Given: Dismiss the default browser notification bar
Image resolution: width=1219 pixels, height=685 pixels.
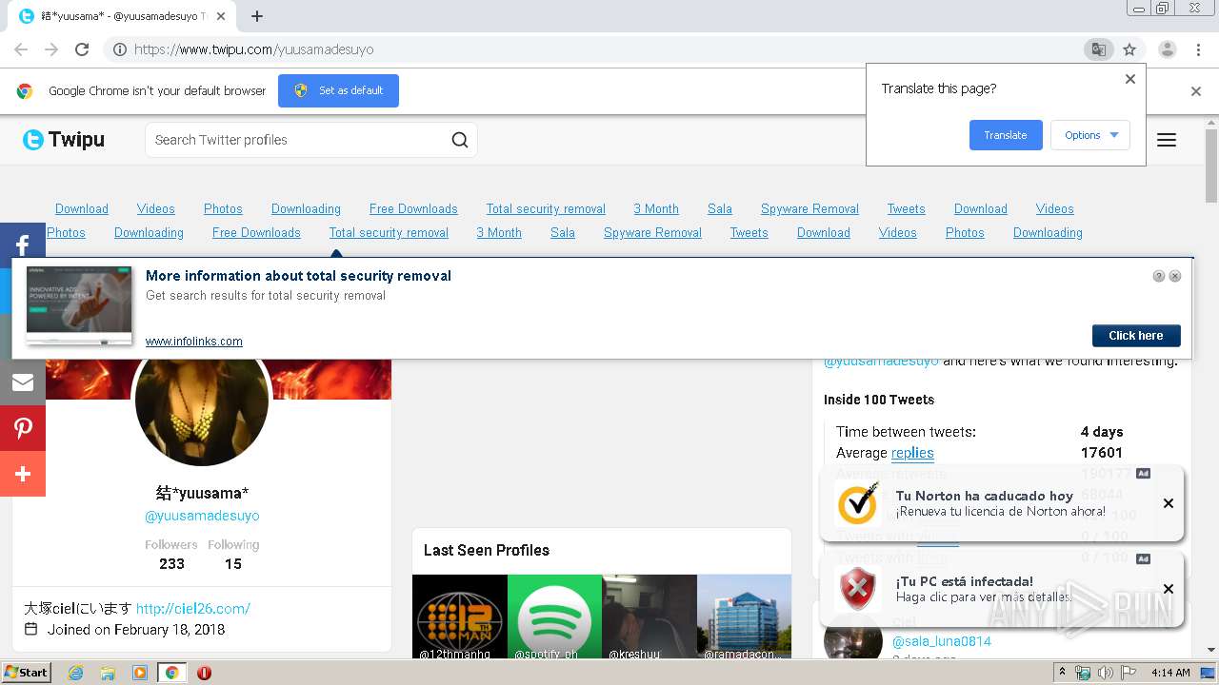Looking at the screenshot, I should (1196, 91).
